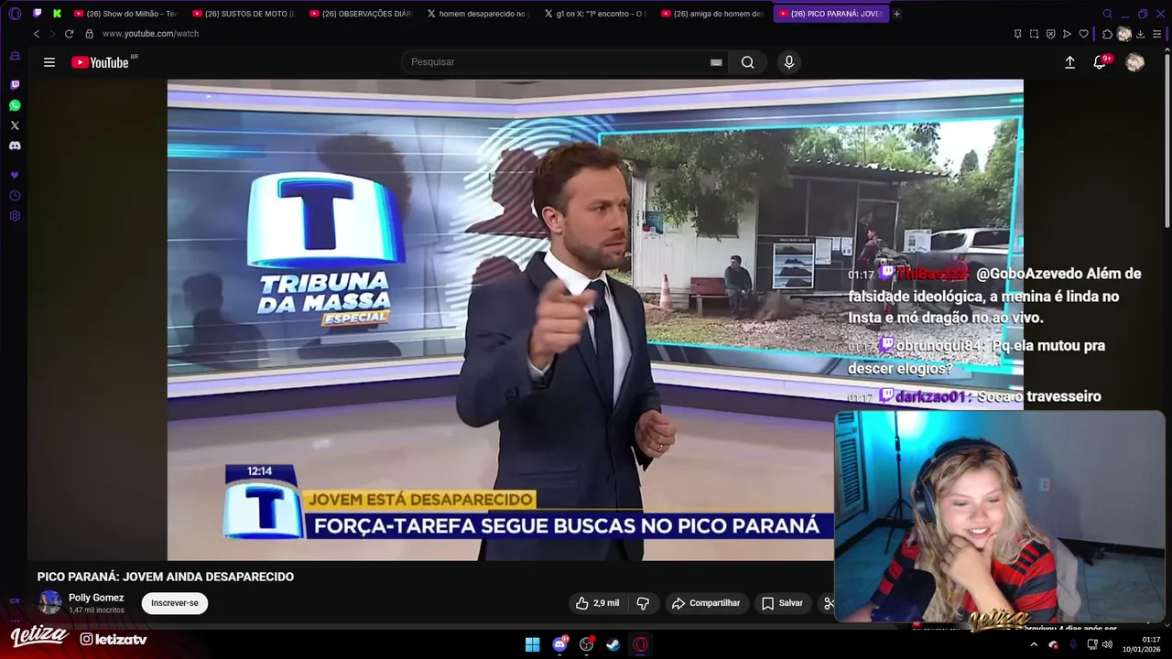Open the ad blocker shield icon
This screenshot has width=1172, height=659.
coord(1050,34)
